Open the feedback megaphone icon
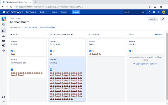This screenshot has width=168, height=105. point(149,12)
